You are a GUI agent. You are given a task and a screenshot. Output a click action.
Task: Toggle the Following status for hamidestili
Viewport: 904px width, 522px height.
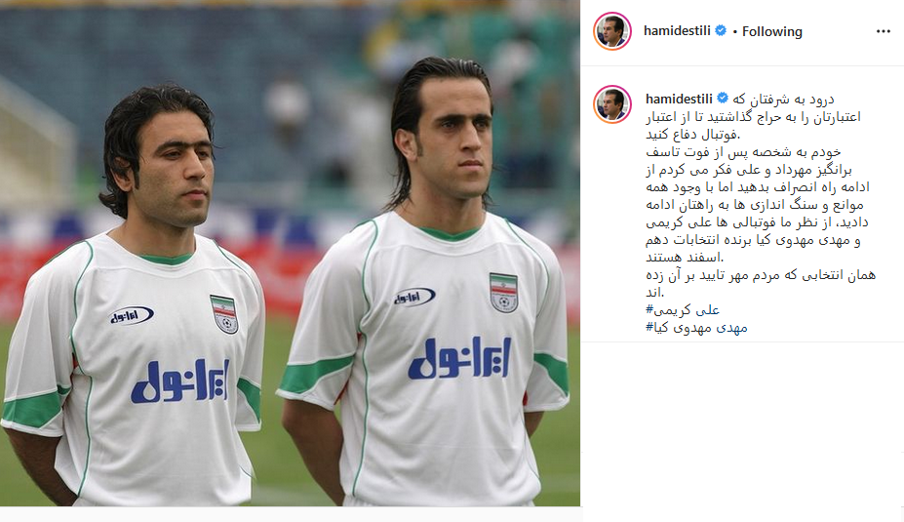click(x=772, y=31)
